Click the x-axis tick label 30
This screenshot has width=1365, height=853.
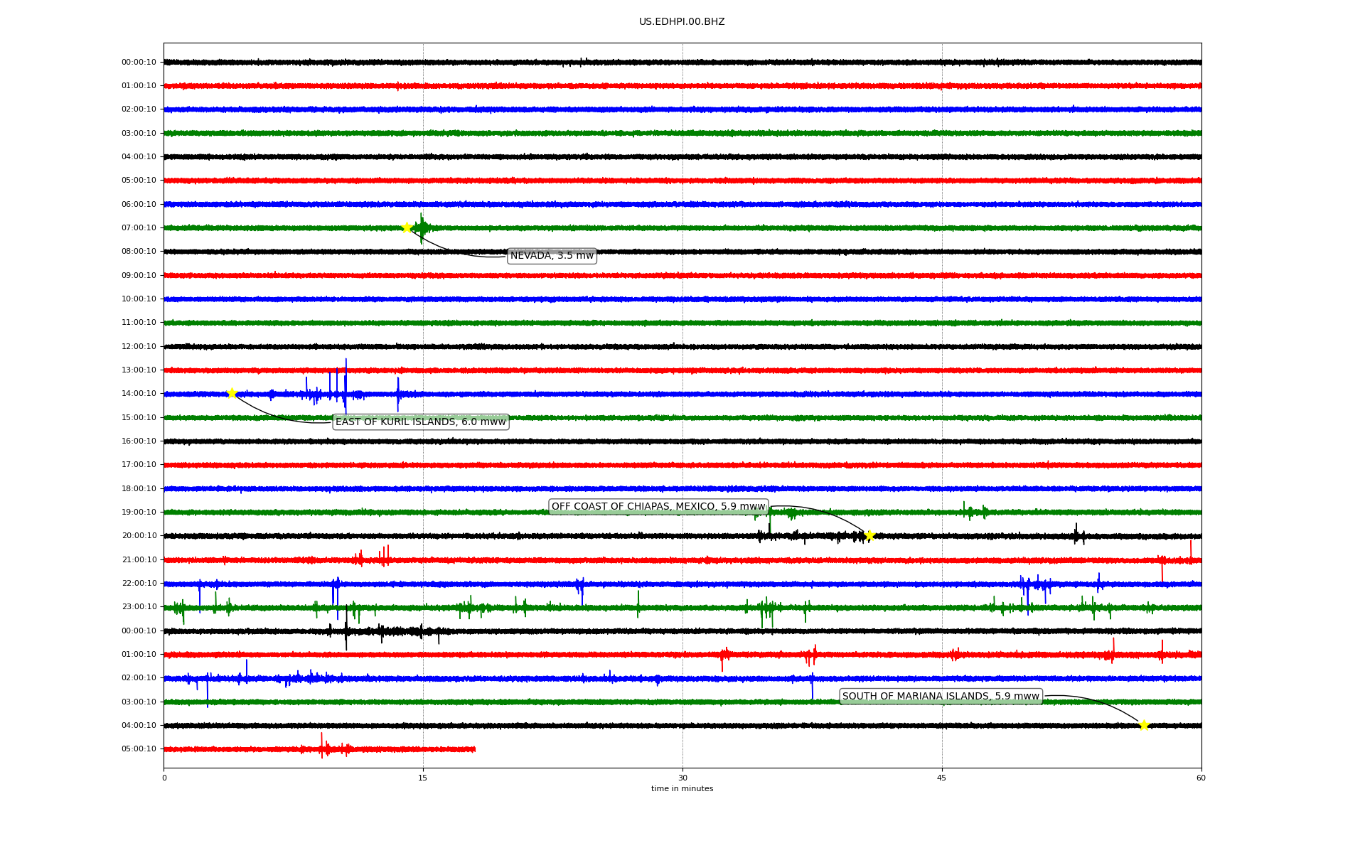682,778
